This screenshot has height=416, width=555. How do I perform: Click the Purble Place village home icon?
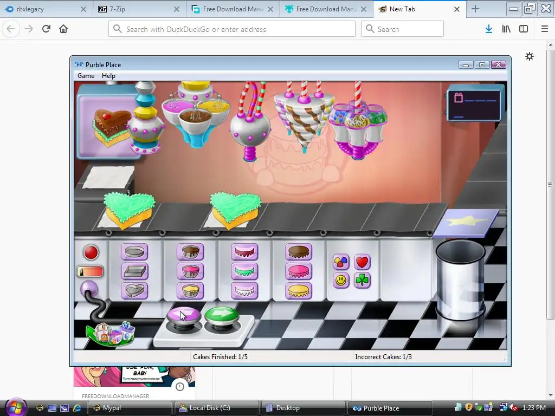[x=111, y=333]
